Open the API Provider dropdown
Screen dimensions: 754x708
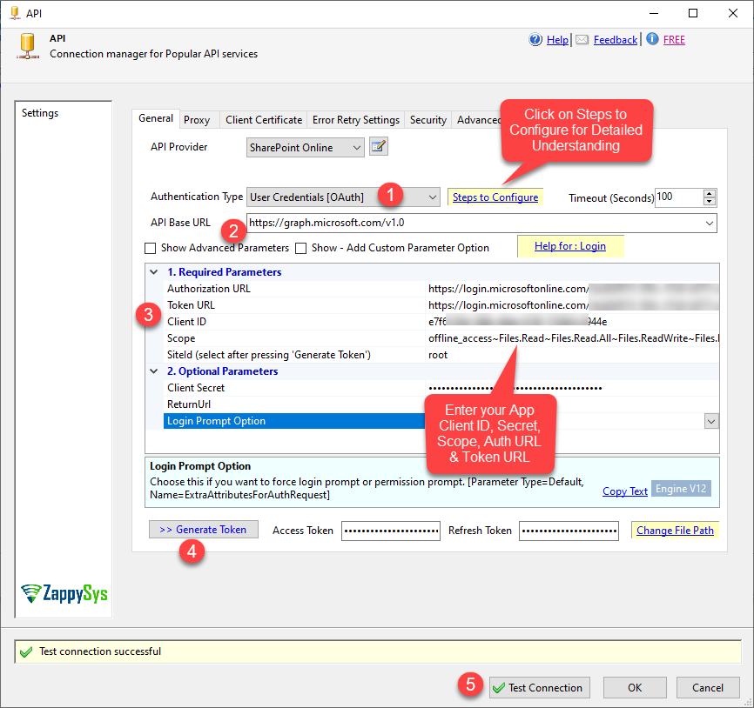(306, 148)
